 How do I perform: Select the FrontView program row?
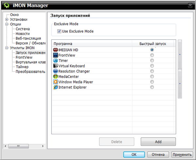(x=113, y=55)
